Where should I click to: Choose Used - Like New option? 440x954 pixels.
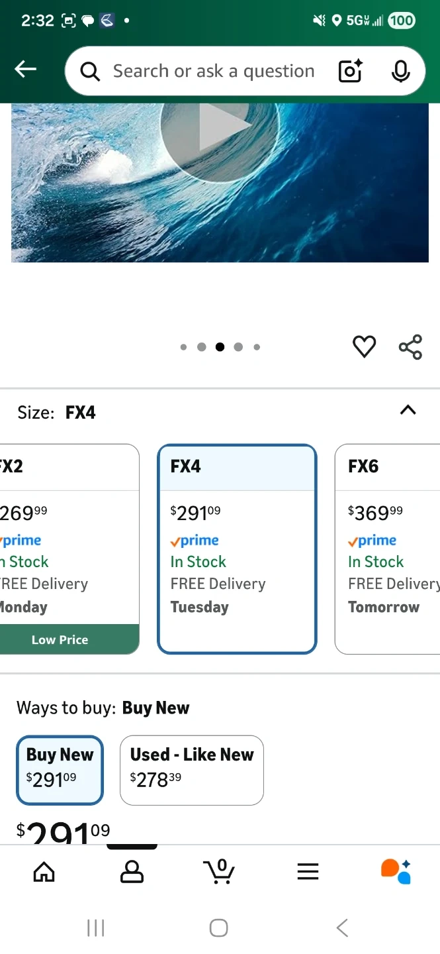[192, 770]
